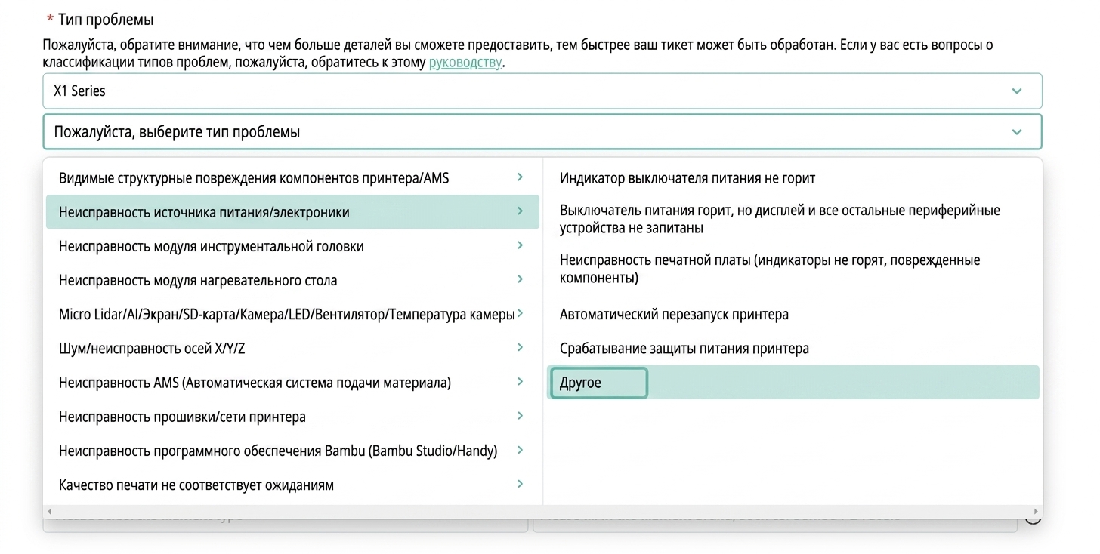This screenshot has height=554, width=1100.
Task: Open the руководству link
Action: pos(465,63)
